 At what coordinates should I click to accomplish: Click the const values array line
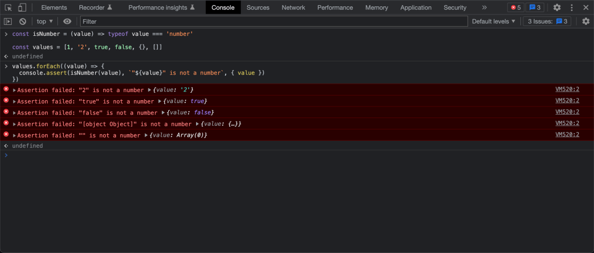[x=88, y=47]
